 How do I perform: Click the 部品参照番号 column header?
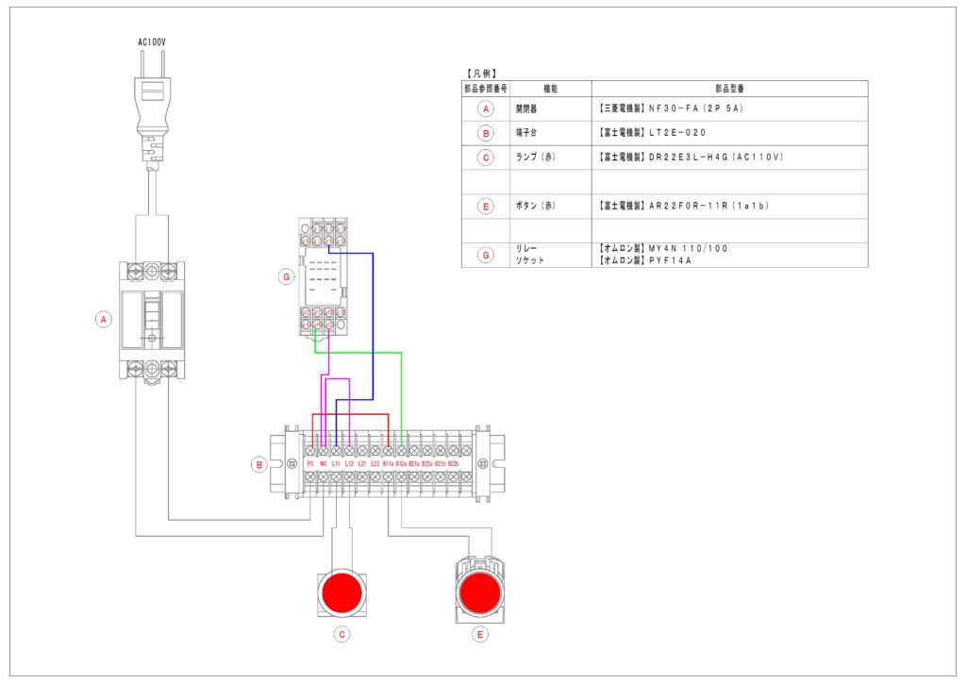click(486, 89)
